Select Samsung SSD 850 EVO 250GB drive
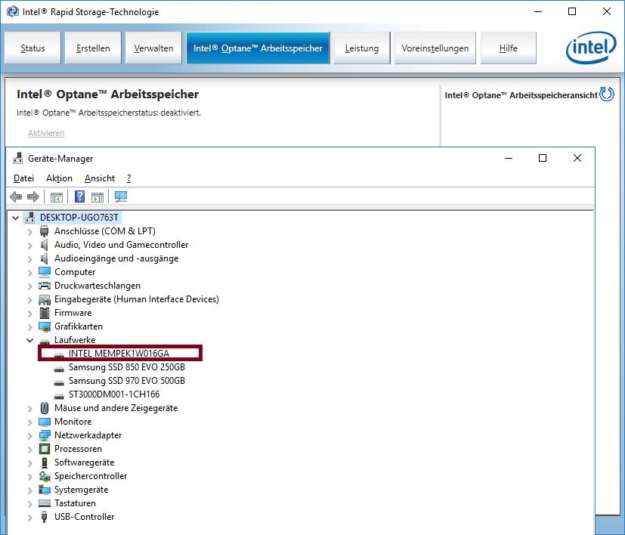Image resolution: width=625 pixels, height=535 pixels. 127,366
